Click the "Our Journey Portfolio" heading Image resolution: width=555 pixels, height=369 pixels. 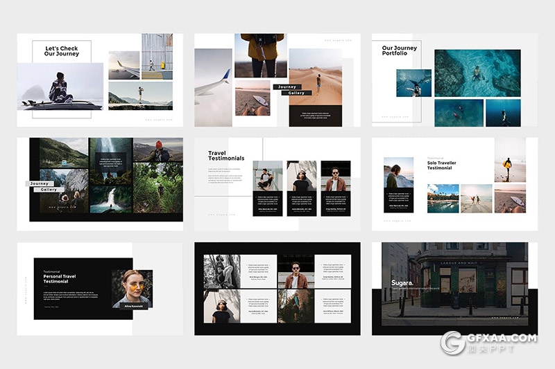click(400, 51)
